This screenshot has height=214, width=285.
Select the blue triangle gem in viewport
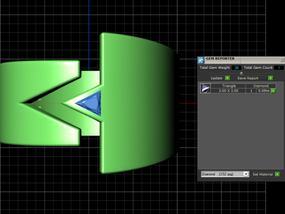[x=92, y=103]
